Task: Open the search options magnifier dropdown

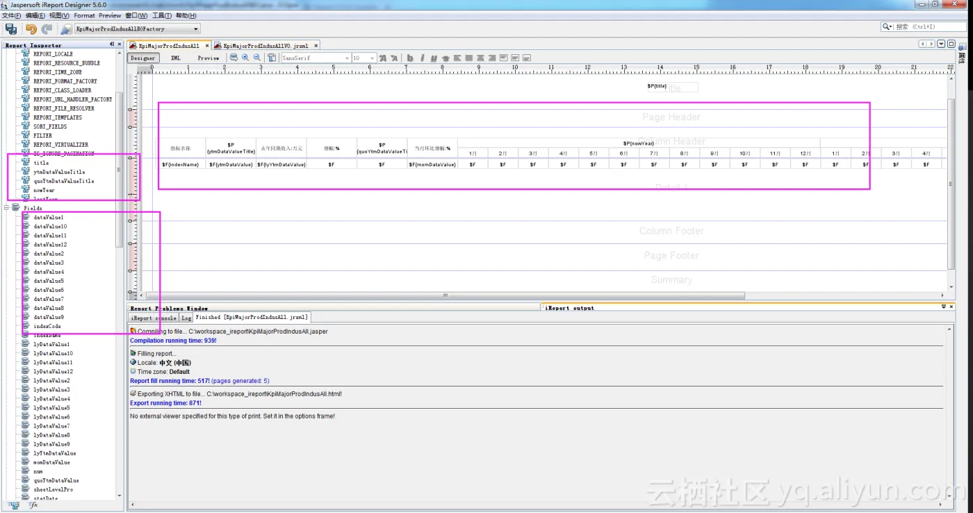Action: pos(888,26)
